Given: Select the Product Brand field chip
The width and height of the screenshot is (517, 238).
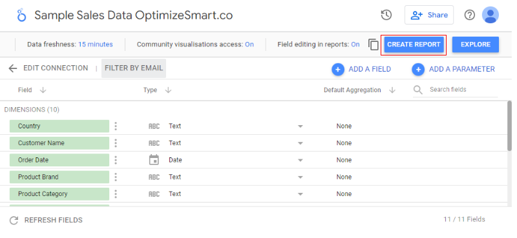Looking at the screenshot, I should click(x=59, y=177).
